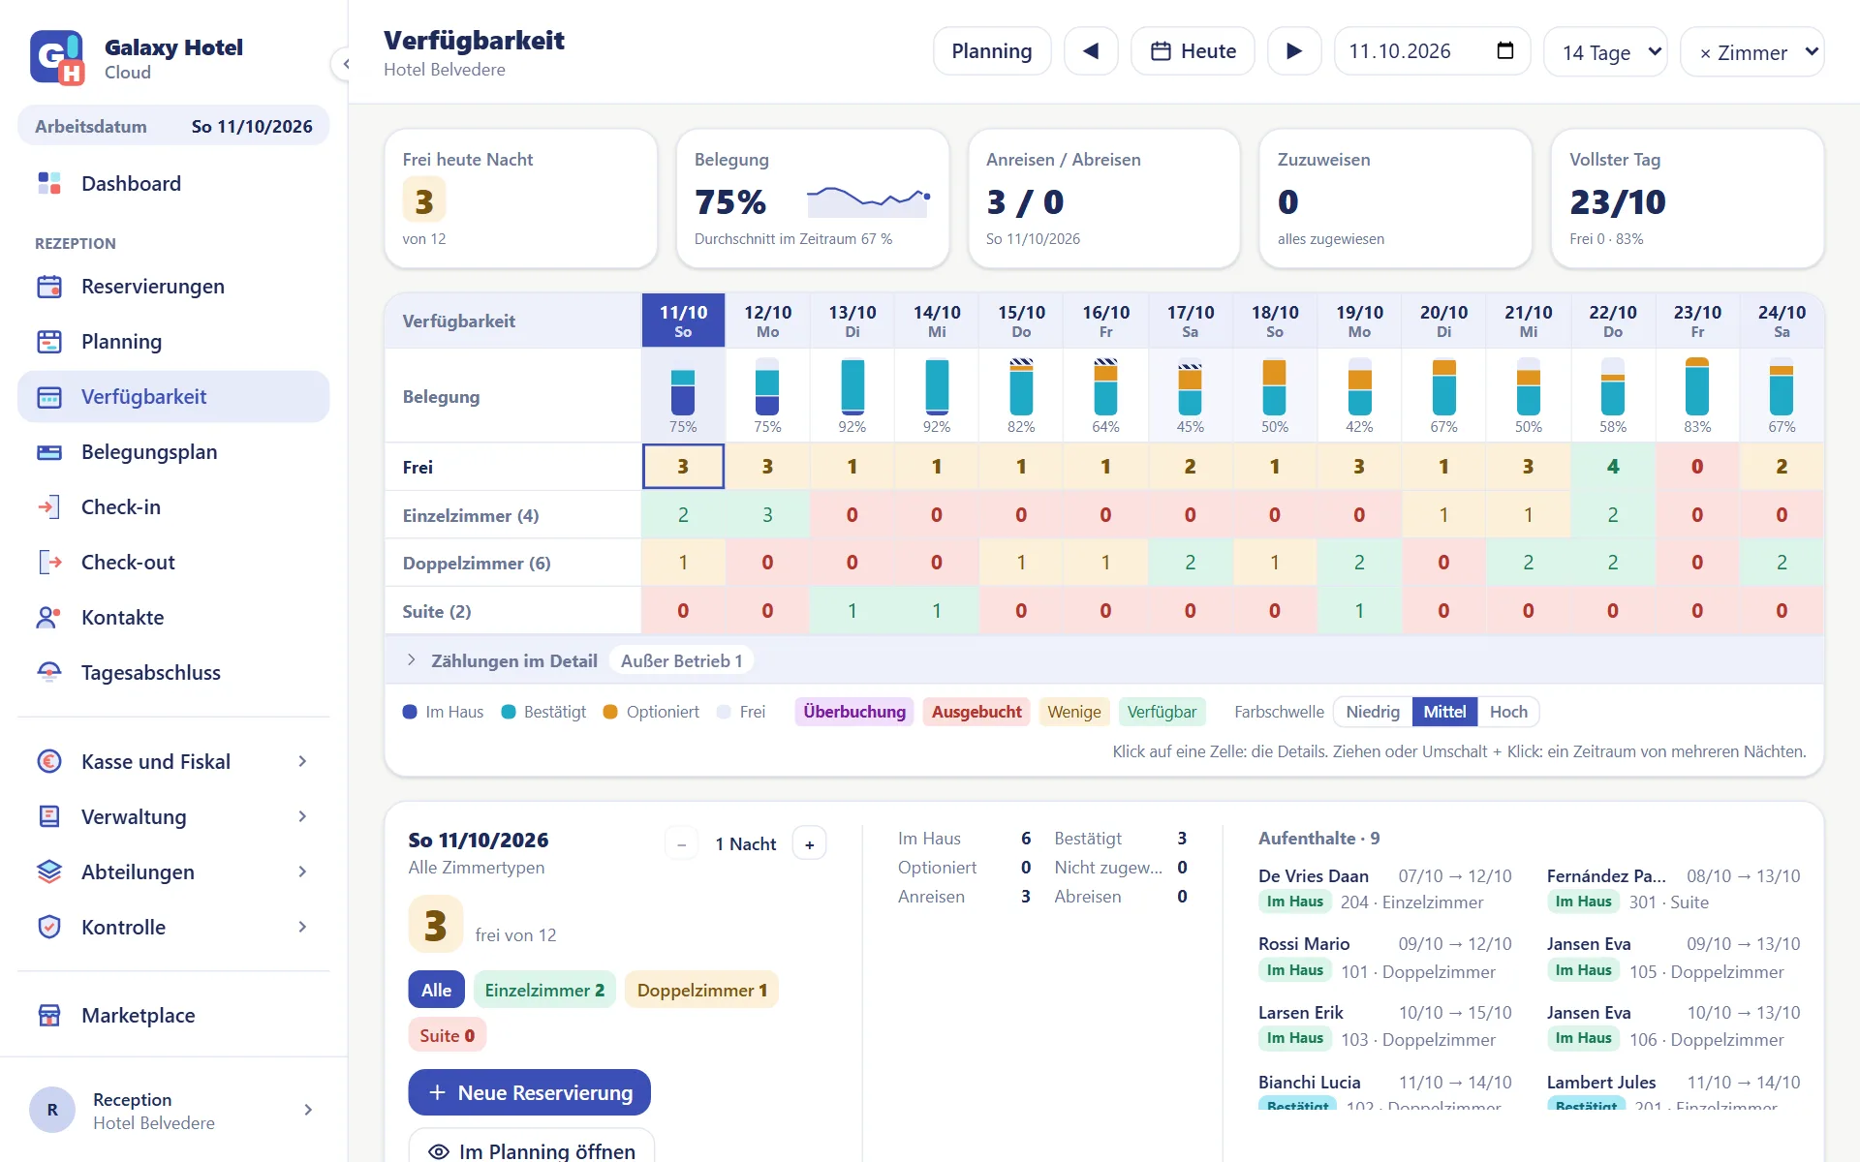
Task: Click the Kontakte person icon
Action: point(49,617)
